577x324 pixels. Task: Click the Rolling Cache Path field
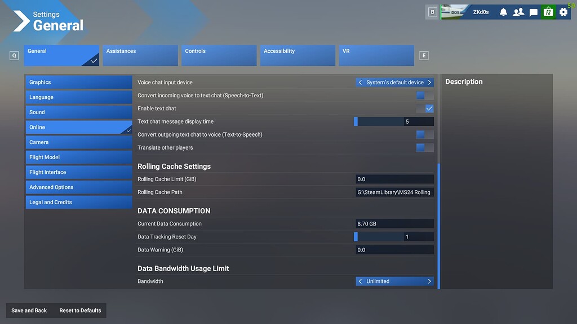point(394,192)
